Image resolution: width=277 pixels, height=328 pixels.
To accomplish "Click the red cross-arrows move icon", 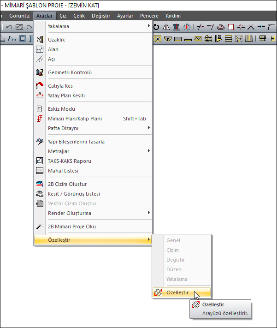I will point(187,27).
